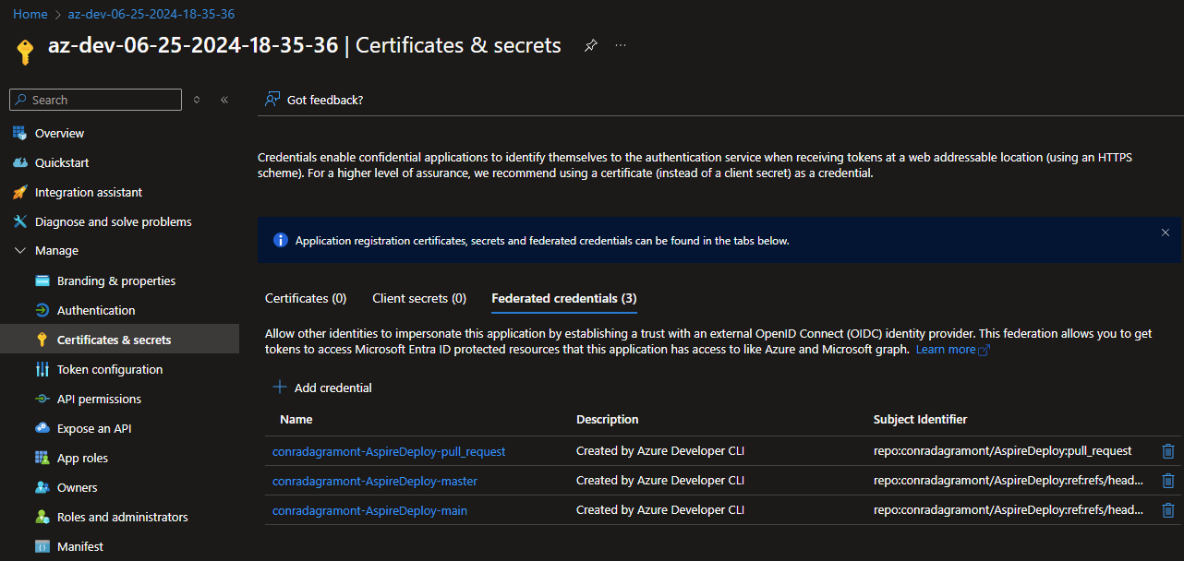This screenshot has width=1184, height=561.
Task: Click Description cell in AspireDeploy-main row
Action: [x=660, y=510]
